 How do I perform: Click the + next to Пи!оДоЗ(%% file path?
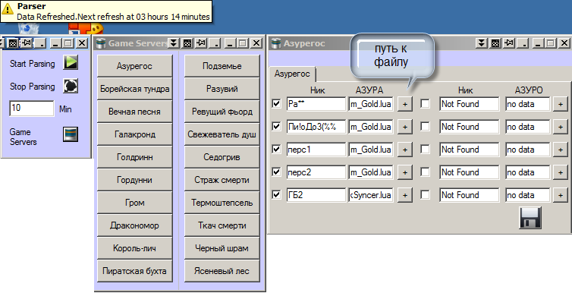click(x=404, y=127)
